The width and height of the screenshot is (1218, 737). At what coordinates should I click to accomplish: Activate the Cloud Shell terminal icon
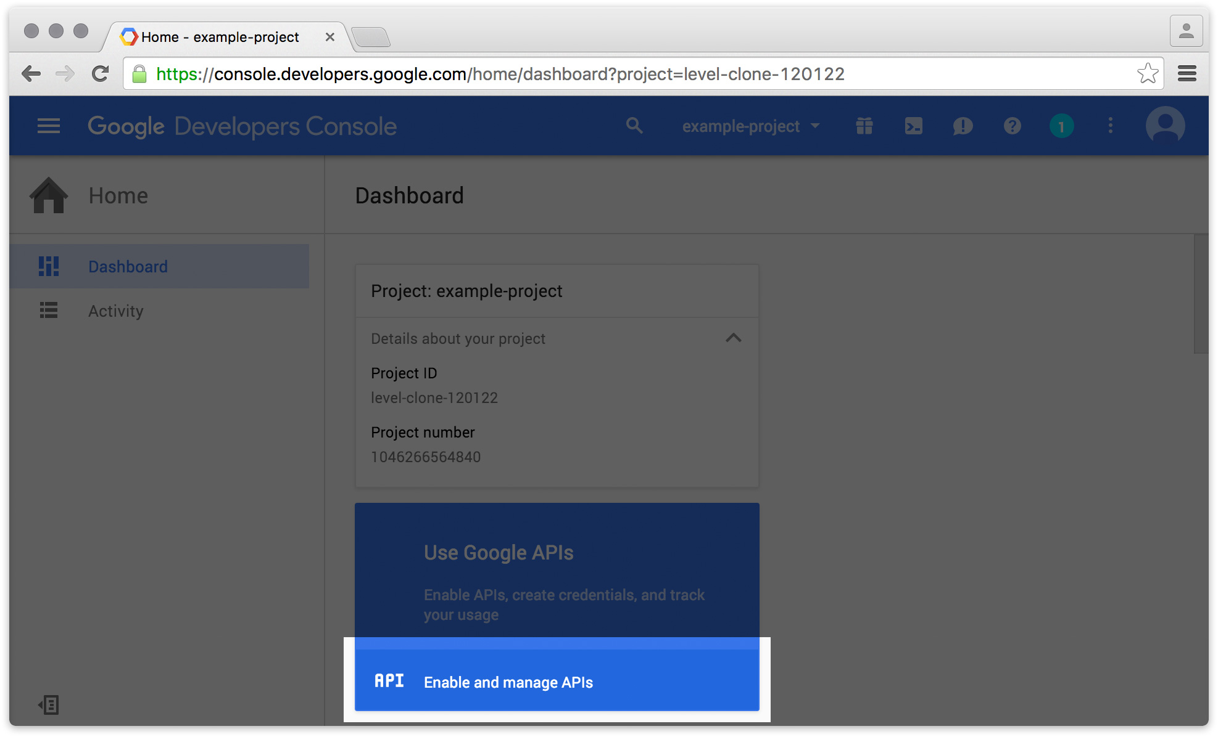pyautogui.click(x=913, y=126)
